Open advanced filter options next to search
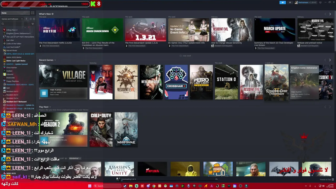Viewport: 336px width, 189px height. pos(33,24)
